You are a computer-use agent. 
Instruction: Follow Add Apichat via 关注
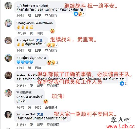click(x=39, y=40)
